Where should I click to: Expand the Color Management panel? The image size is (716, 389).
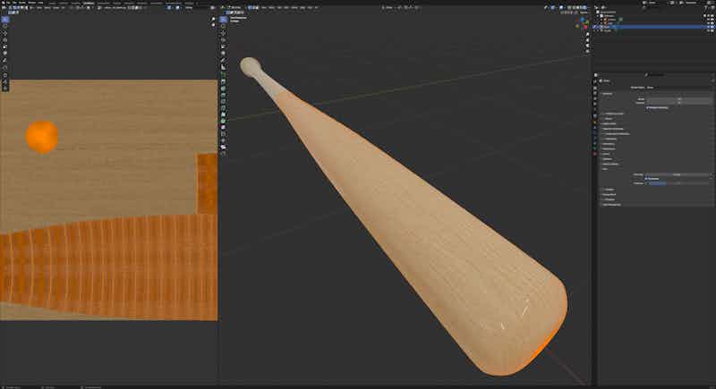[618, 204]
